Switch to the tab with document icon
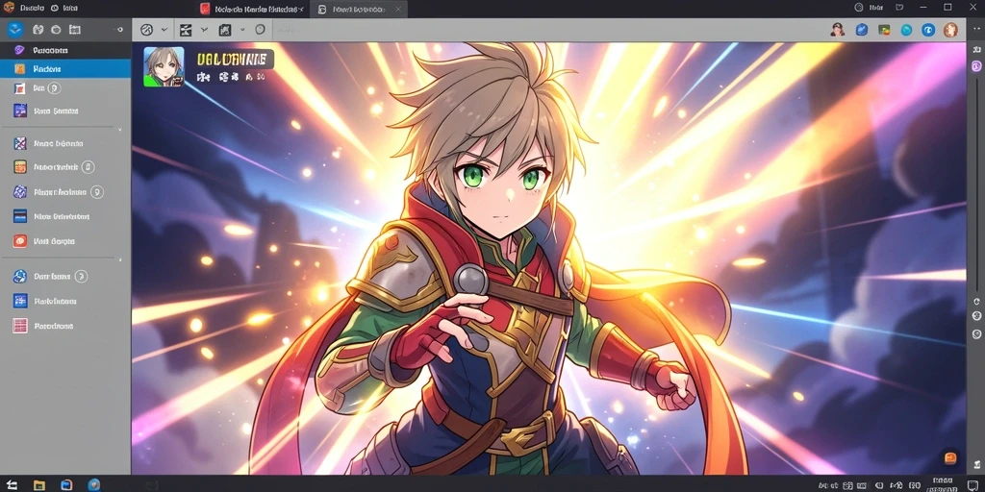The width and height of the screenshot is (985, 492). (360, 9)
